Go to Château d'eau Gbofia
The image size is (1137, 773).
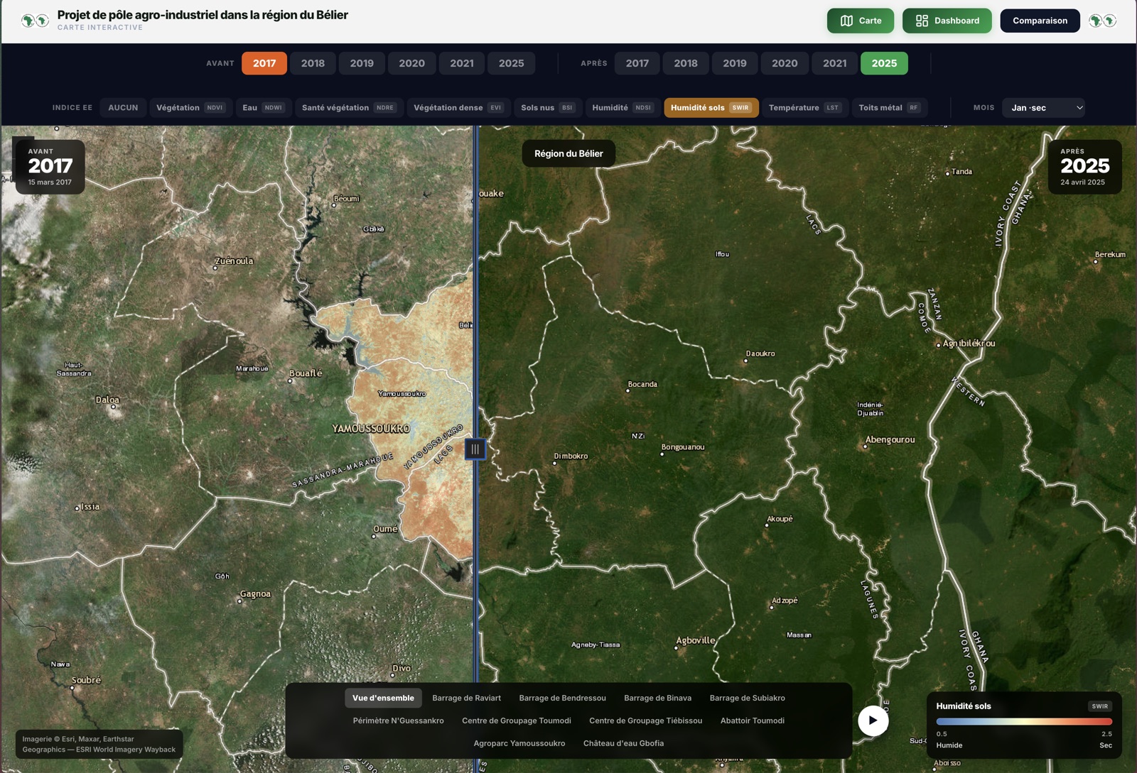pyautogui.click(x=623, y=744)
